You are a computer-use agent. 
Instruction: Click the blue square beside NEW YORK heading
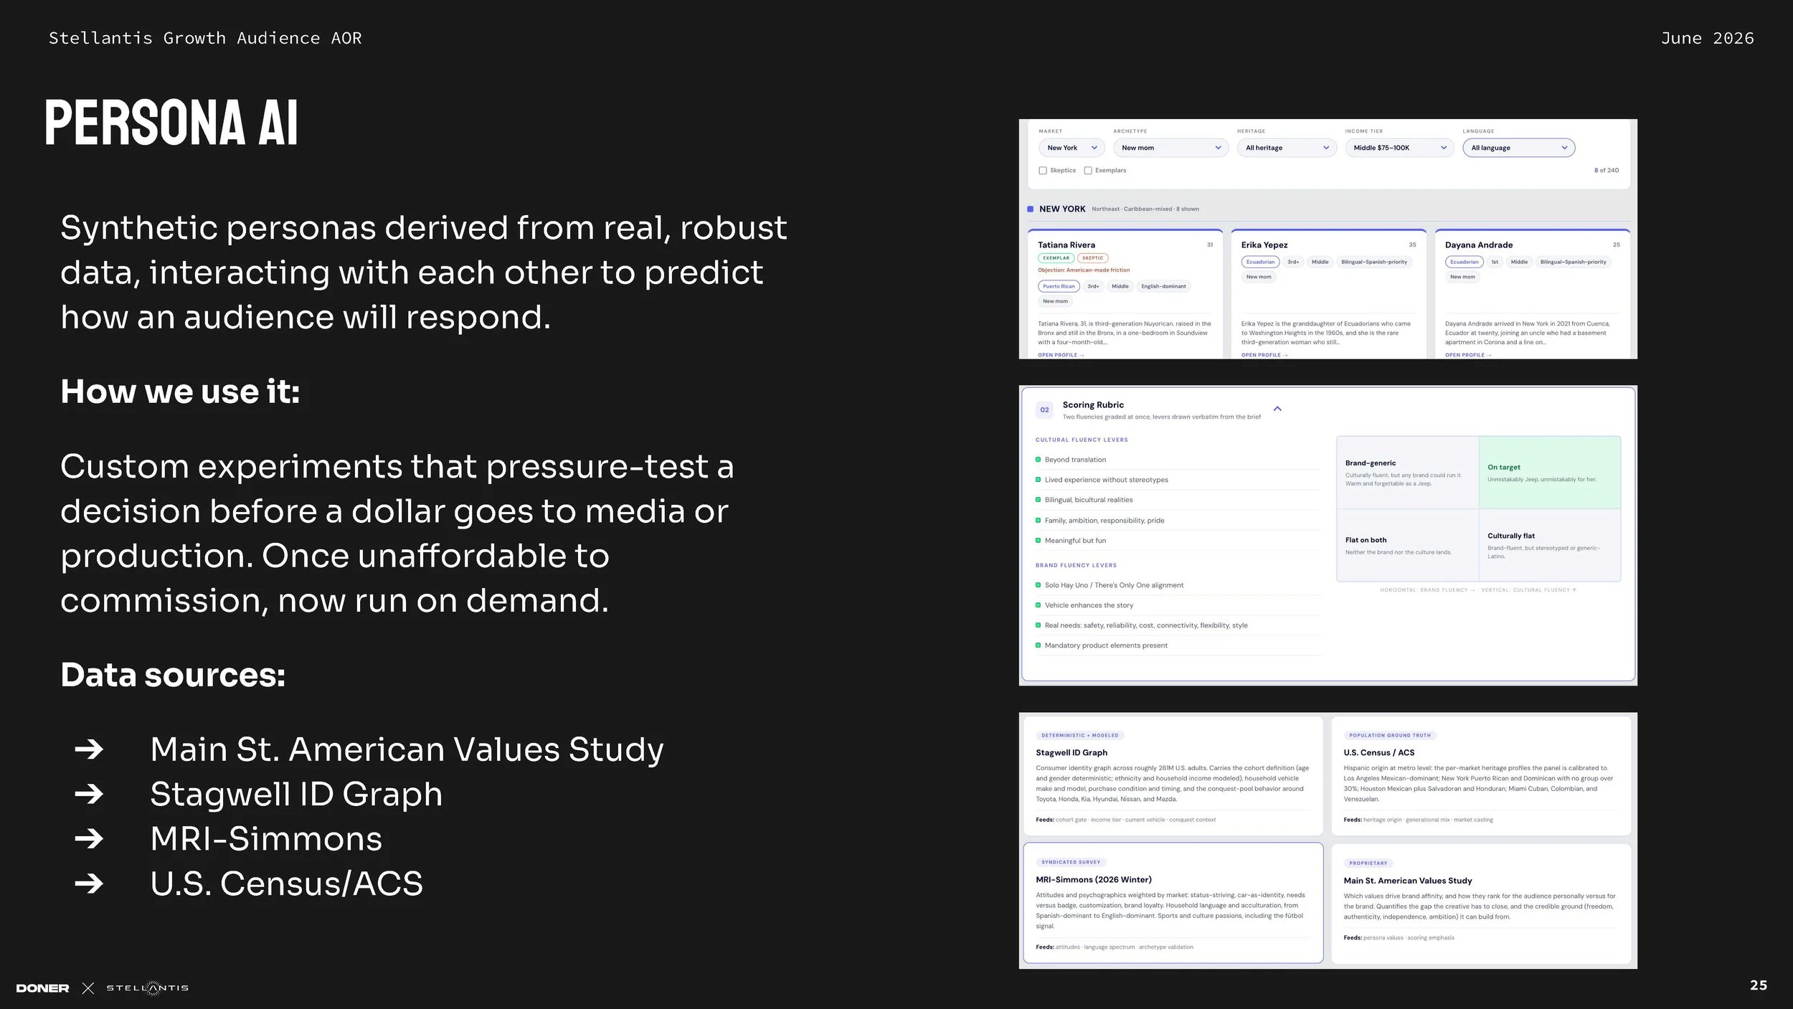(1030, 209)
